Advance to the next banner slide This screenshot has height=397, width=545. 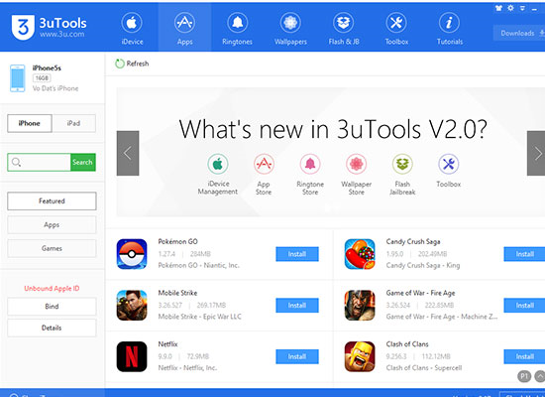coord(536,153)
